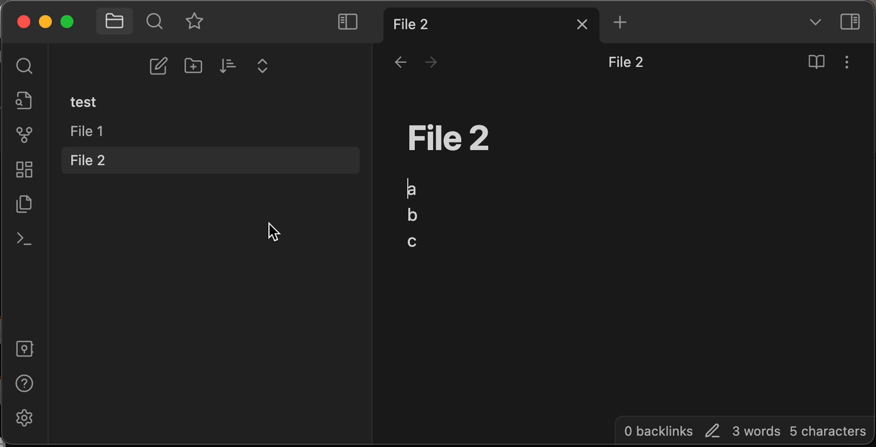Image resolution: width=876 pixels, height=447 pixels.
Task: Close the File 2 tab
Action: point(582,25)
